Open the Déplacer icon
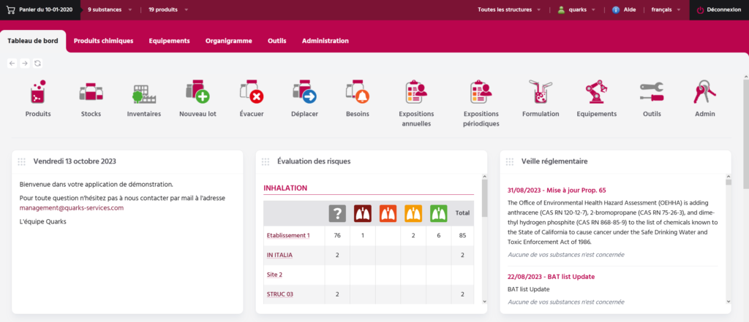Image resolution: width=749 pixels, height=322 pixels. [304, 93]
